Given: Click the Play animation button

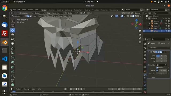Looking at the screenshot, I should [x=78, y=89].
